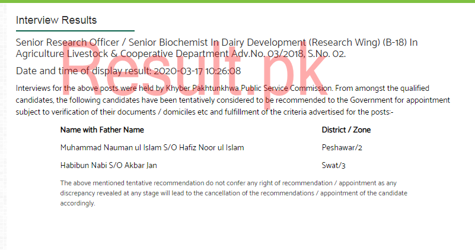Click the tentative recommendation disclaimer paragraph
The width and height of the screenshot is (475, 250).
pyautogui.click(x=234, y=193)
